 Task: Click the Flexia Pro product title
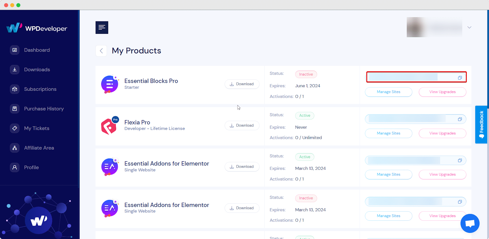click(x=137, y=122)
